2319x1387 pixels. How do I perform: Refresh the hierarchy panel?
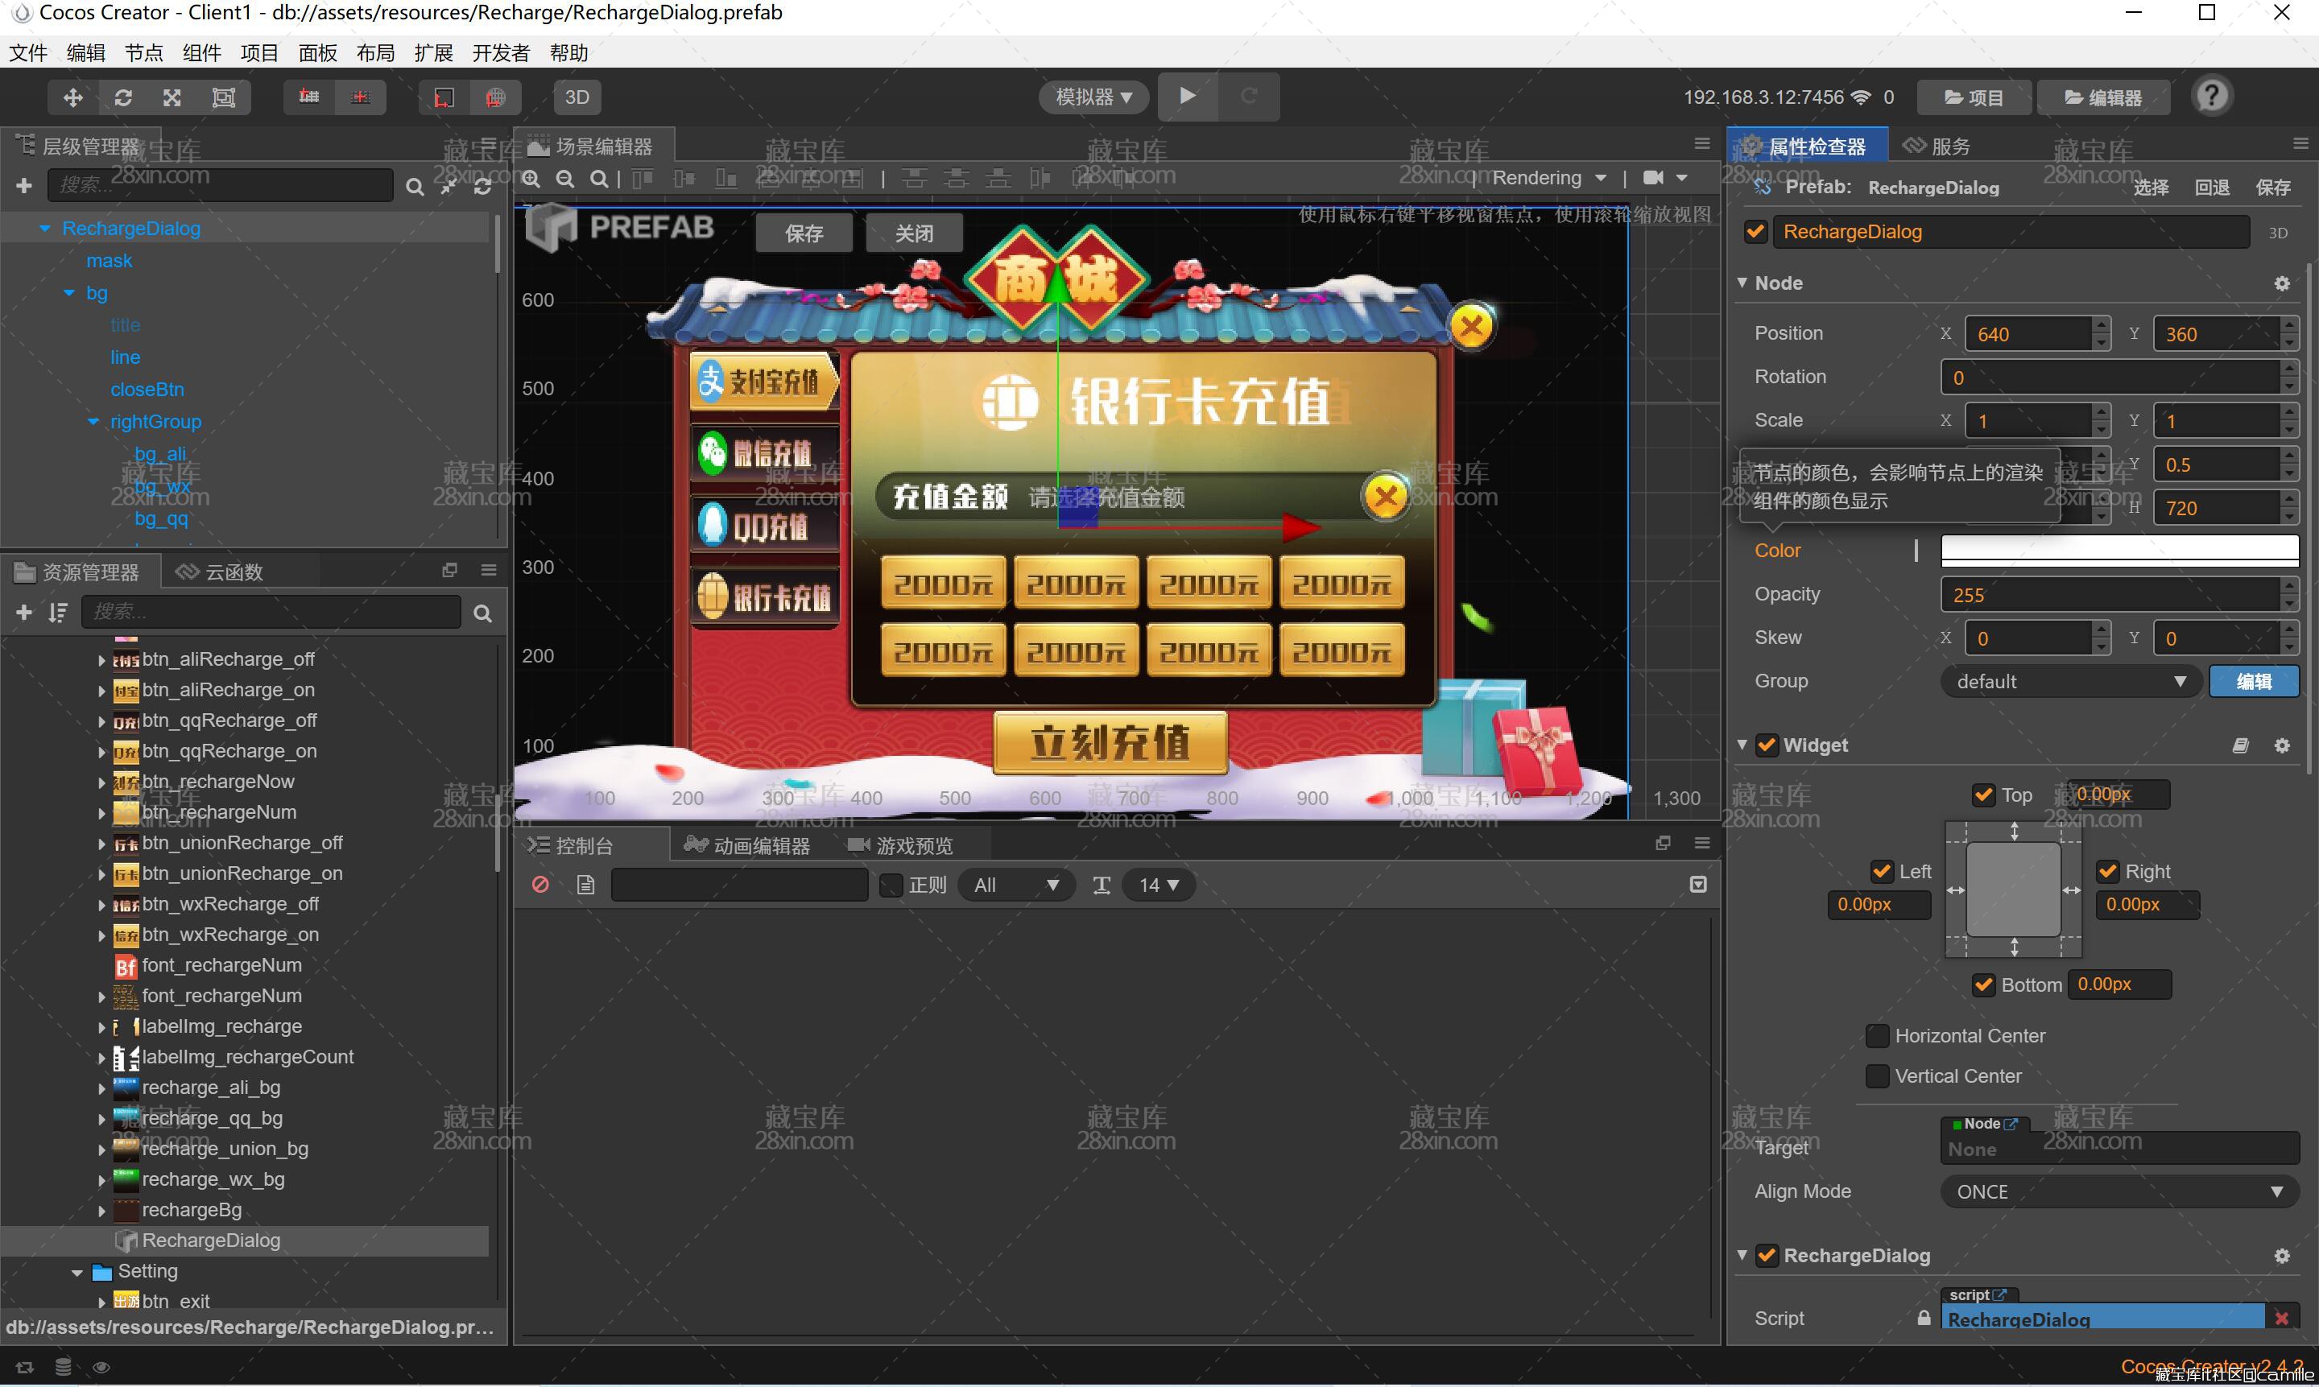482,187
